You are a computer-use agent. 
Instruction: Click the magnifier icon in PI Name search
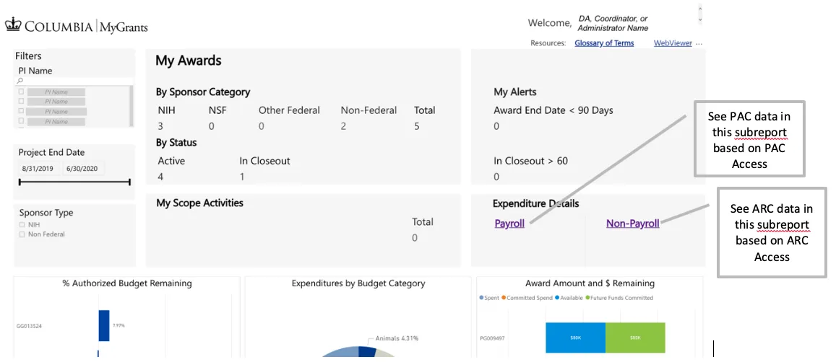(20, 80)
